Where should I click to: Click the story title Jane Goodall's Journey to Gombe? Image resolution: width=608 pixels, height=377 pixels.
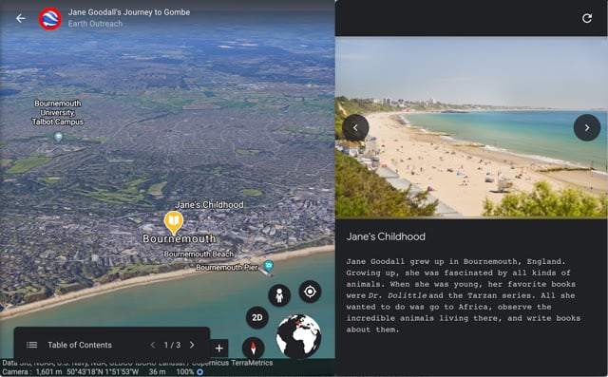(129, 12)
